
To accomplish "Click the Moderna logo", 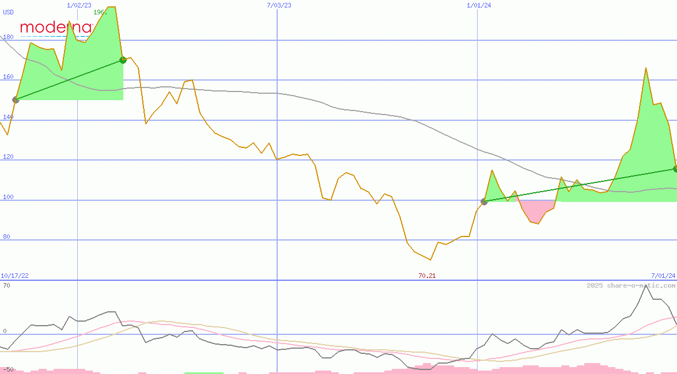I will [56, 28].
